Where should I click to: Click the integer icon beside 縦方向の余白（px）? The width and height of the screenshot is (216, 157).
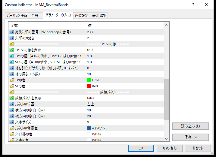pyautogui.click(x=11, y=116)
